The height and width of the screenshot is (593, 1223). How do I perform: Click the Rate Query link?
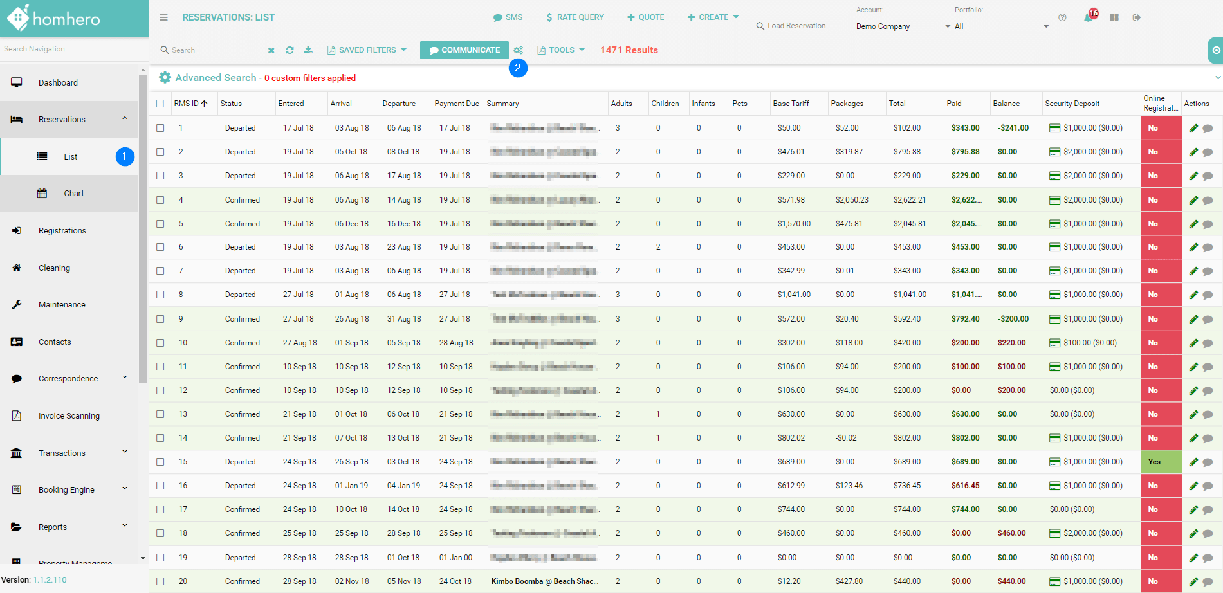click(575, 17)
